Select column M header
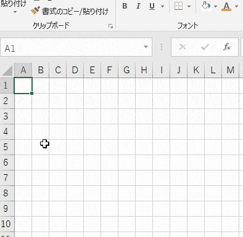243x237 pixels. 231,70
